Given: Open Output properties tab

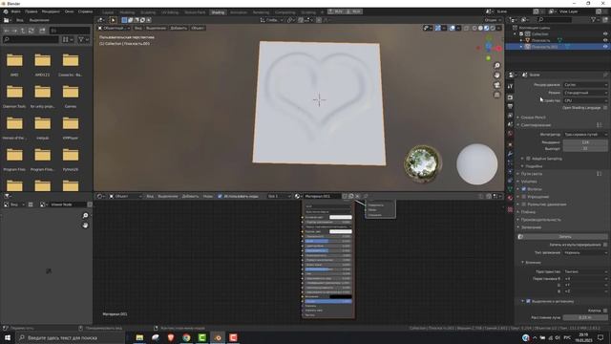Looking at the screenshot, I should 510,106.
